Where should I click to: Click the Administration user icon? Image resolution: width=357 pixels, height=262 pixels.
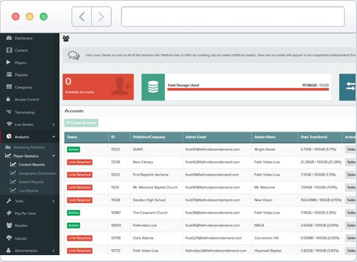click(x=8, y=250)
